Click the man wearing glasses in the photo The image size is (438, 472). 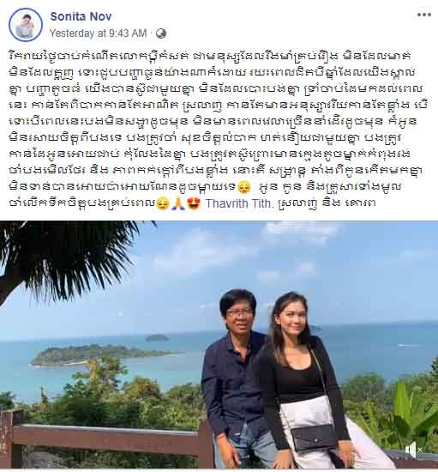(x=237, y=376)
